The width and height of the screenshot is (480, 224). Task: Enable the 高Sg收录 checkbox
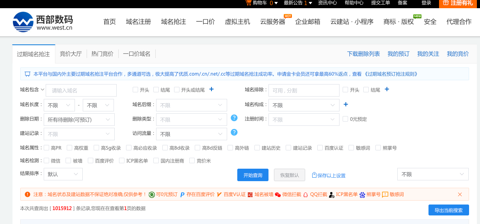click(96, 148)
